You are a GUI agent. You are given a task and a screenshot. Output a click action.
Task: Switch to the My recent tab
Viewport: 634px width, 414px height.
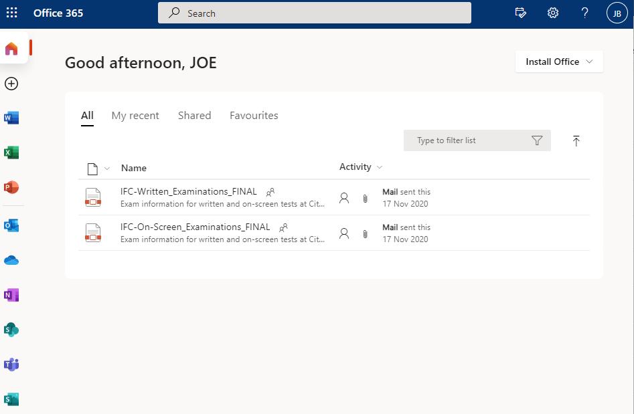[x=135, y=116]
